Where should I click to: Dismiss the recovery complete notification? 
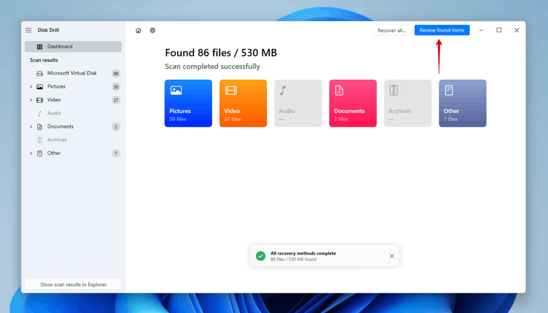tap(391, 256)
